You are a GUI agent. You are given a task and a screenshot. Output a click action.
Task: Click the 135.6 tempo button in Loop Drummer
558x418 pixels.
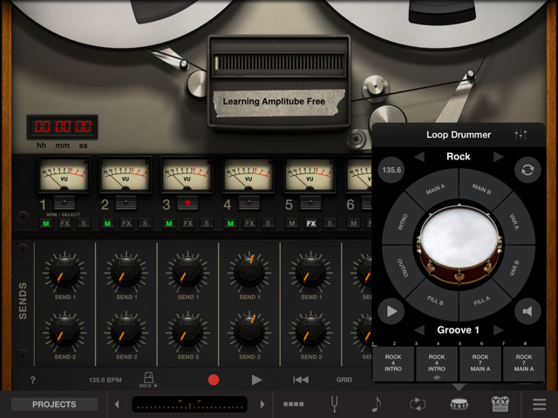click(391, 170)
